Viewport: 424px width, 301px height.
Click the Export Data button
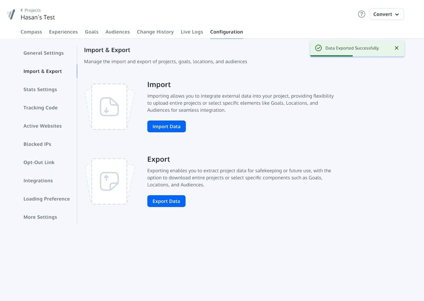pos(166,201)
